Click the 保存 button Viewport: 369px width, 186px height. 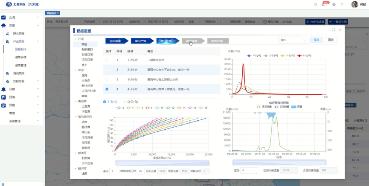tap(316, 40)
